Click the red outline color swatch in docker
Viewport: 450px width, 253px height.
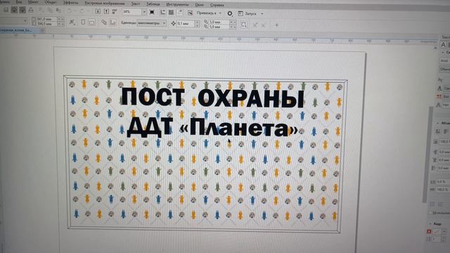[x=430, y=231]
